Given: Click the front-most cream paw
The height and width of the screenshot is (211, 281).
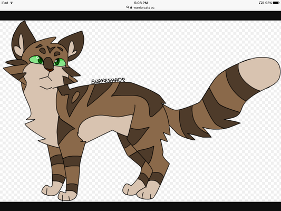Looking at the screenshot, I should pyautogui.click(x=67, y=196).
